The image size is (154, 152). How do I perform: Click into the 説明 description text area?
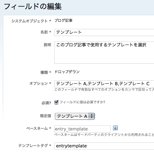click(x=104, y=53)
